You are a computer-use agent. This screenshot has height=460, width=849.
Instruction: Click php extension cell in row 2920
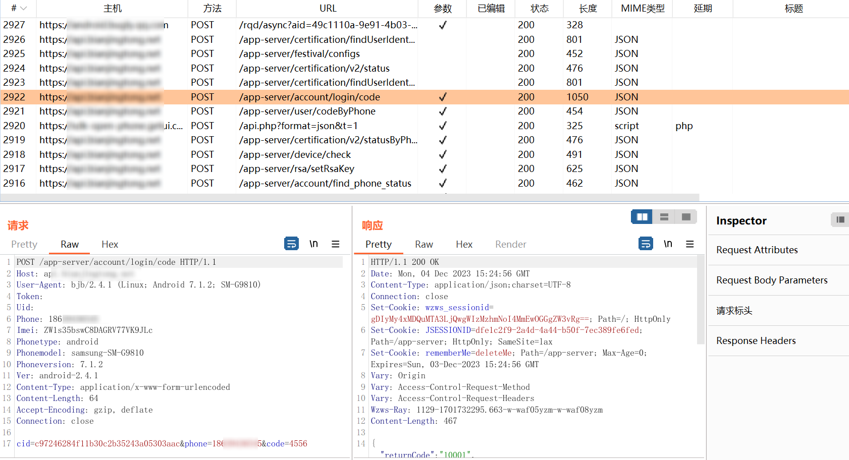pyautogui.click(x=684, y=126)
